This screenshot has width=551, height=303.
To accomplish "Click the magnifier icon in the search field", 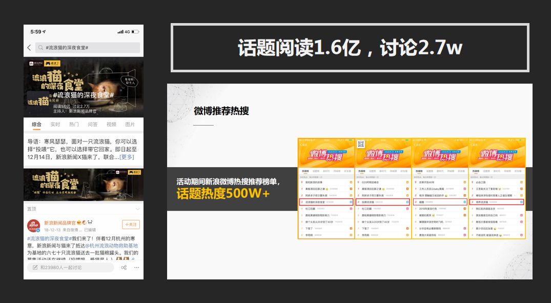I will (x=40, y=48).
